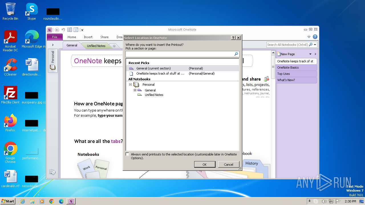This screenshot has width=365, height=205.
Task: Select the Personal notebook in sidebar
Action: [53, 61]
